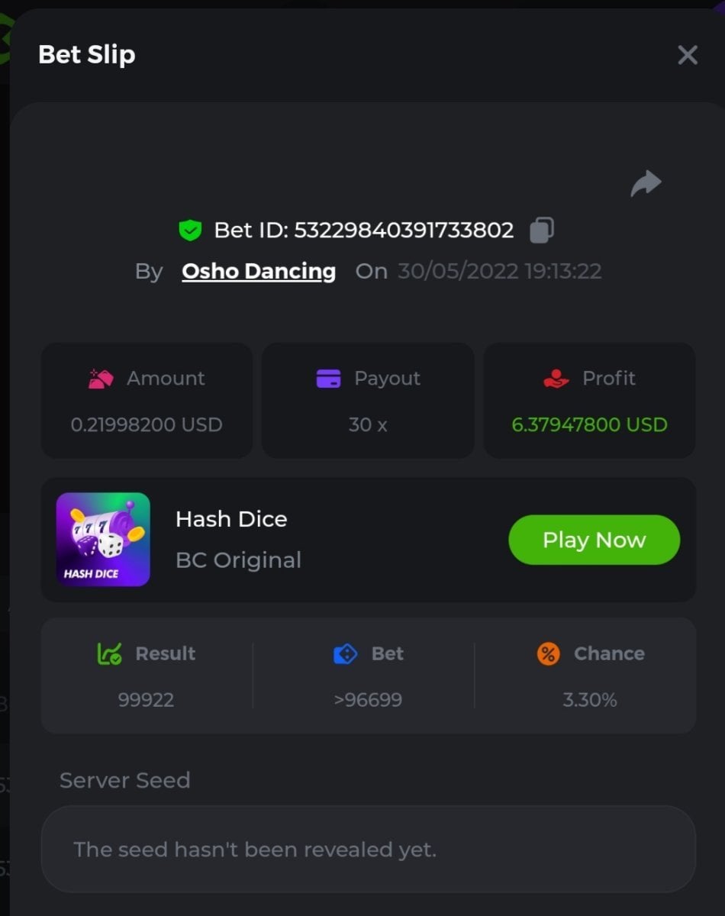Click the share arrow icon

[646, 183]
